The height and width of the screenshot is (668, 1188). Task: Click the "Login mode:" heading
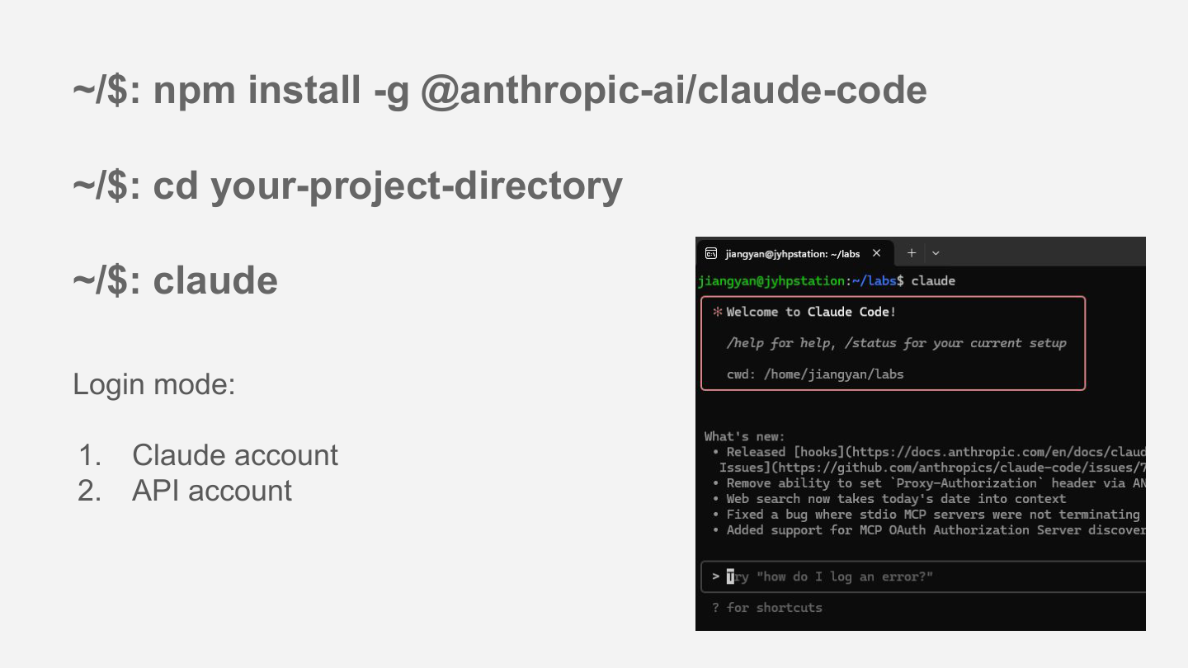coord(154,384)
